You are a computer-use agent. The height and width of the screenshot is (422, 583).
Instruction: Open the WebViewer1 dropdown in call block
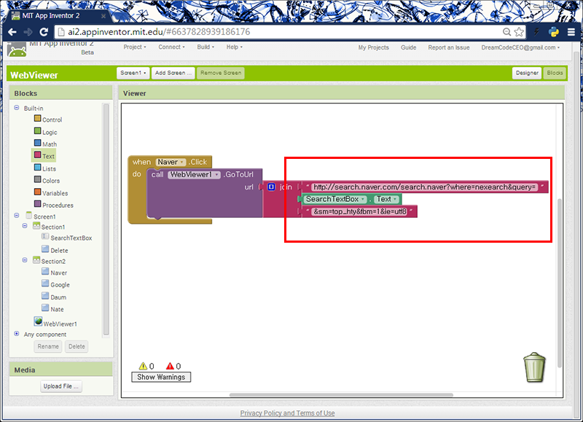(x=194, y=174)
